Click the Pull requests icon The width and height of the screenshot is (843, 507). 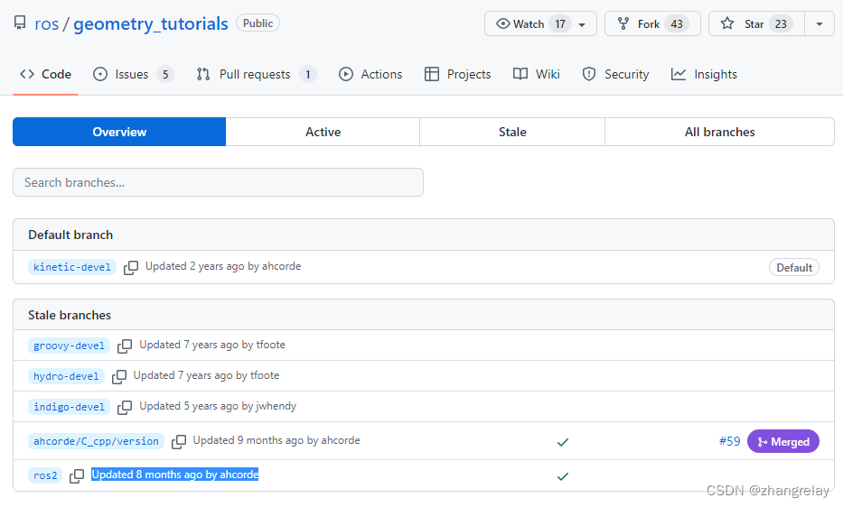(x=202, y=74)
